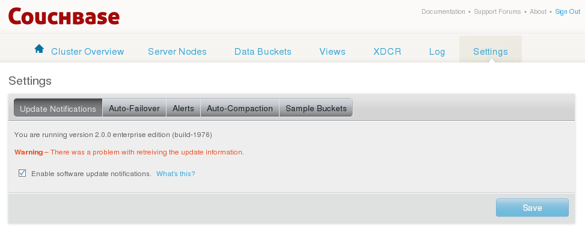Click the Save button
585x232 pixels.
[x=532, y=208]
